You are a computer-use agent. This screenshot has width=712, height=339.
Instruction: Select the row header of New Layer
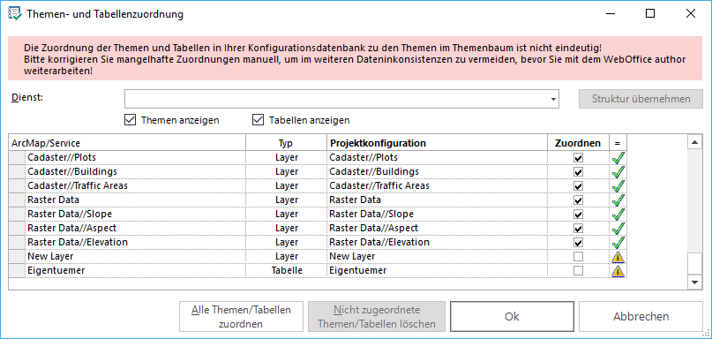[x=18, y=257]
